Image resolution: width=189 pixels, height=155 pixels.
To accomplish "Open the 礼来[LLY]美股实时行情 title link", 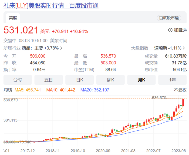I will tap(51, 5).
